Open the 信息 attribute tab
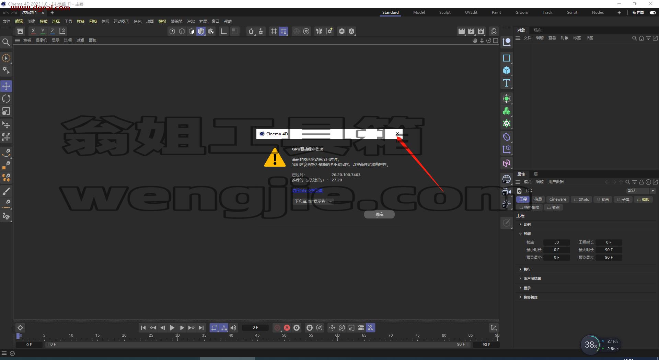Screen dimensions: 659x360 pyautogui.click(x=538, y=200)
